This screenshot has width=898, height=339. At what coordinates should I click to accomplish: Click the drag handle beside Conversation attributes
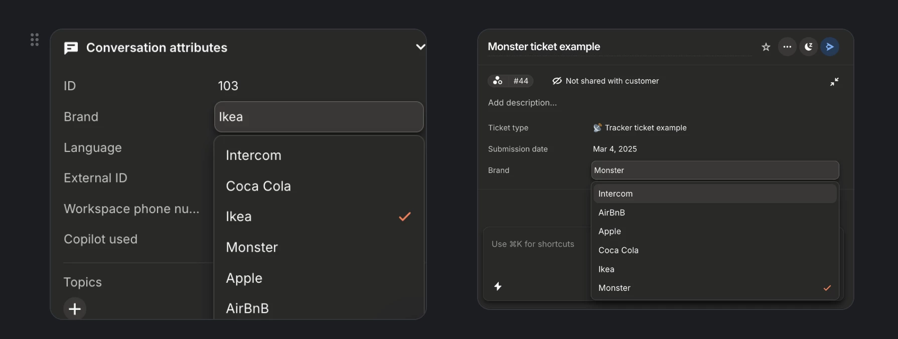pyautogui.click(x=35, y=40)
